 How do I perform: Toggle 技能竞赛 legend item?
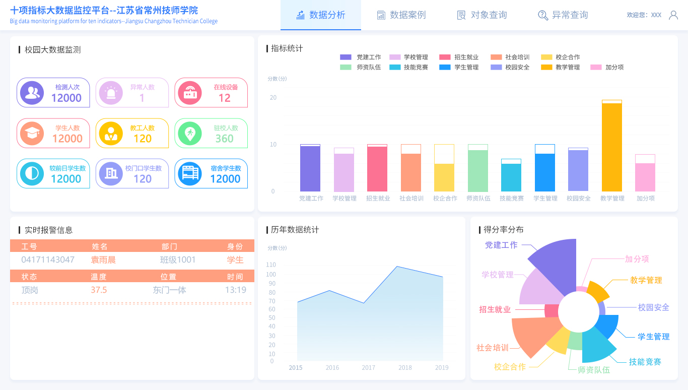[408, 68]
